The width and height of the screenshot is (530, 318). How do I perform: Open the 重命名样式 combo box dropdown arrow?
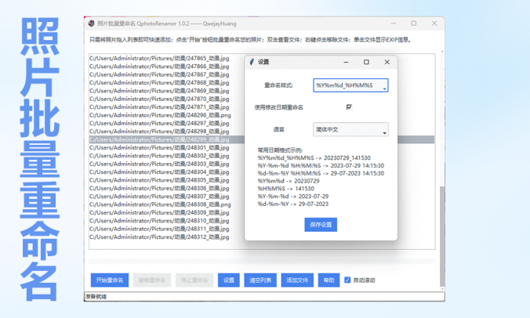pyautogui.click(x=384, y=89)
